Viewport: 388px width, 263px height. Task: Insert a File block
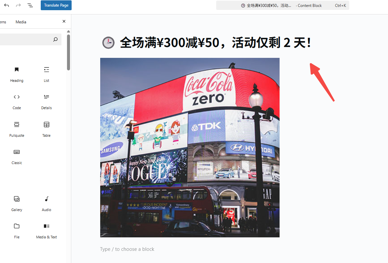pyautogui.click(x=17, y=230)
